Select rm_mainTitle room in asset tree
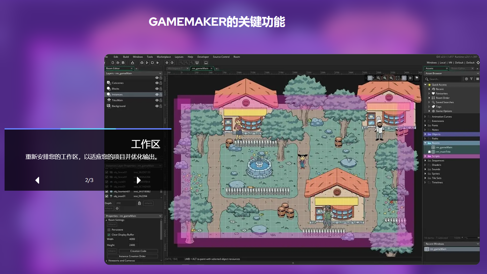The width and height of the screenshot is (487, 274). pos(443,152)
